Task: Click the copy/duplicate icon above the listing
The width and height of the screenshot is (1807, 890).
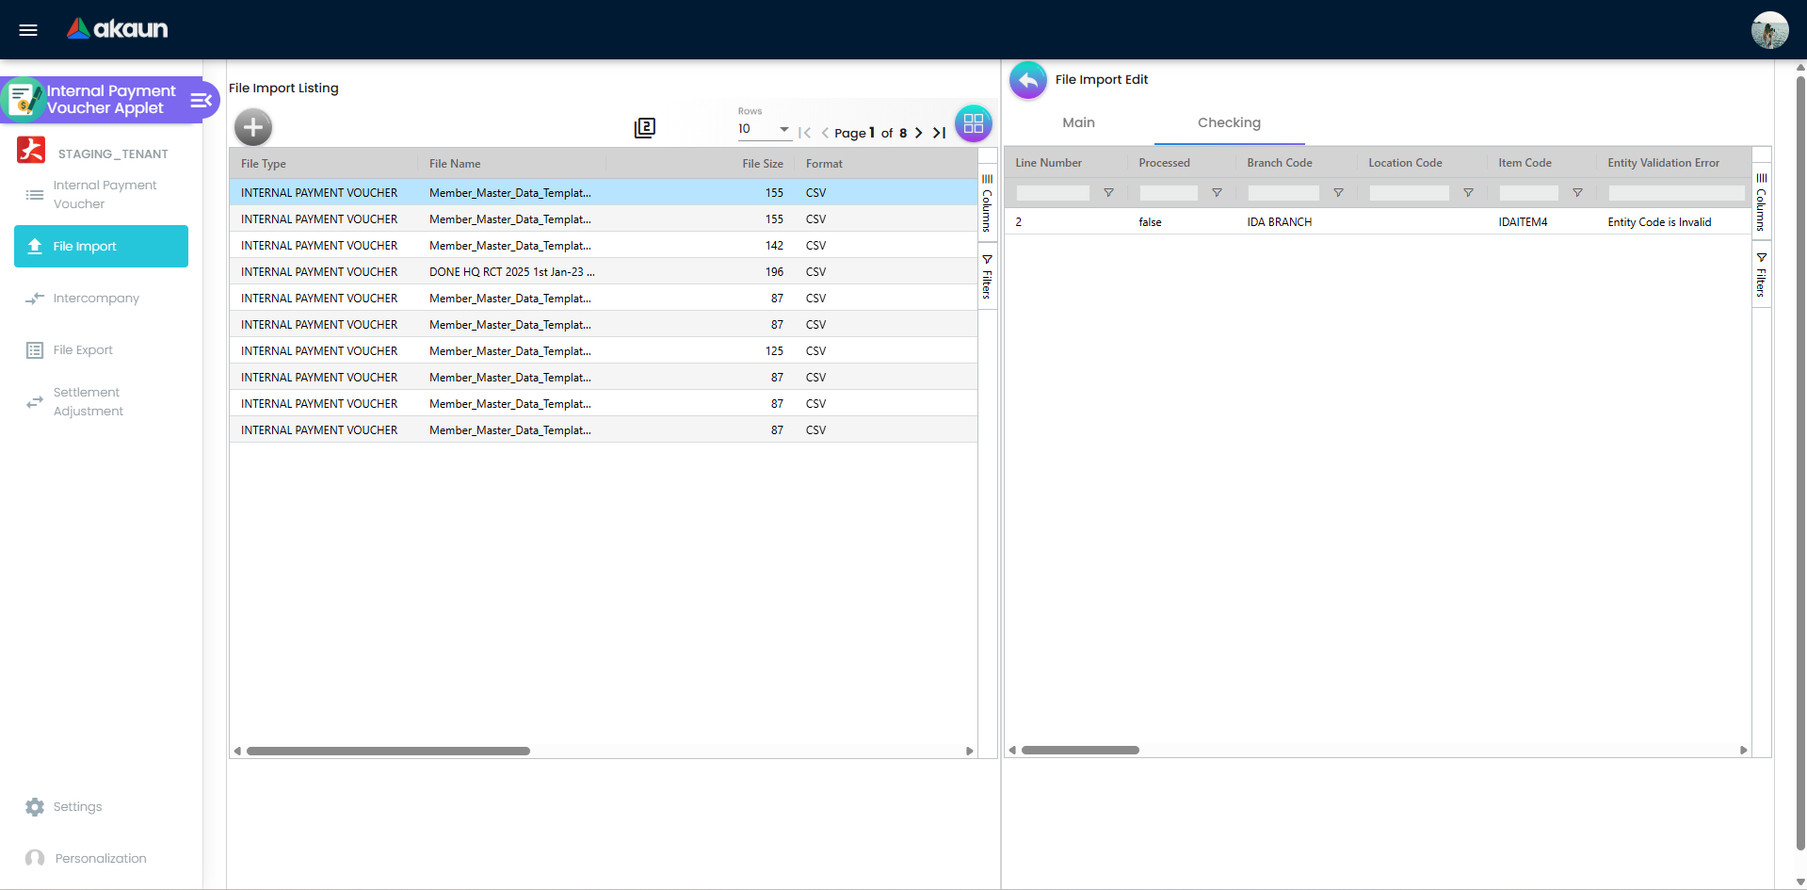Action: tap(645, 127)
